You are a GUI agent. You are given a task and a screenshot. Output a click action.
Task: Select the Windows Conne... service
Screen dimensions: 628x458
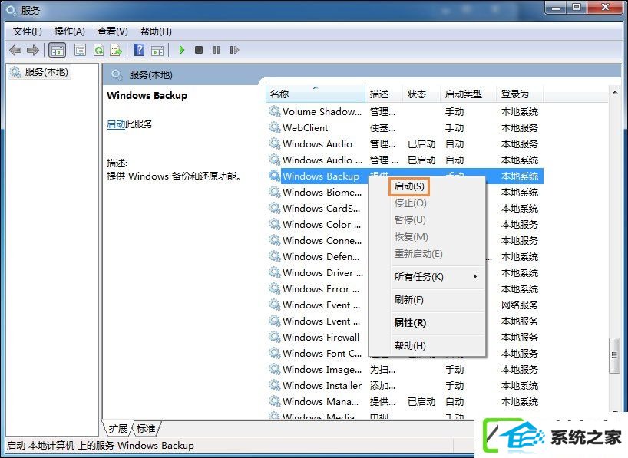tap(322, 240)
